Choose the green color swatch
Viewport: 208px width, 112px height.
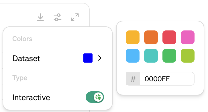coord(169,56)
